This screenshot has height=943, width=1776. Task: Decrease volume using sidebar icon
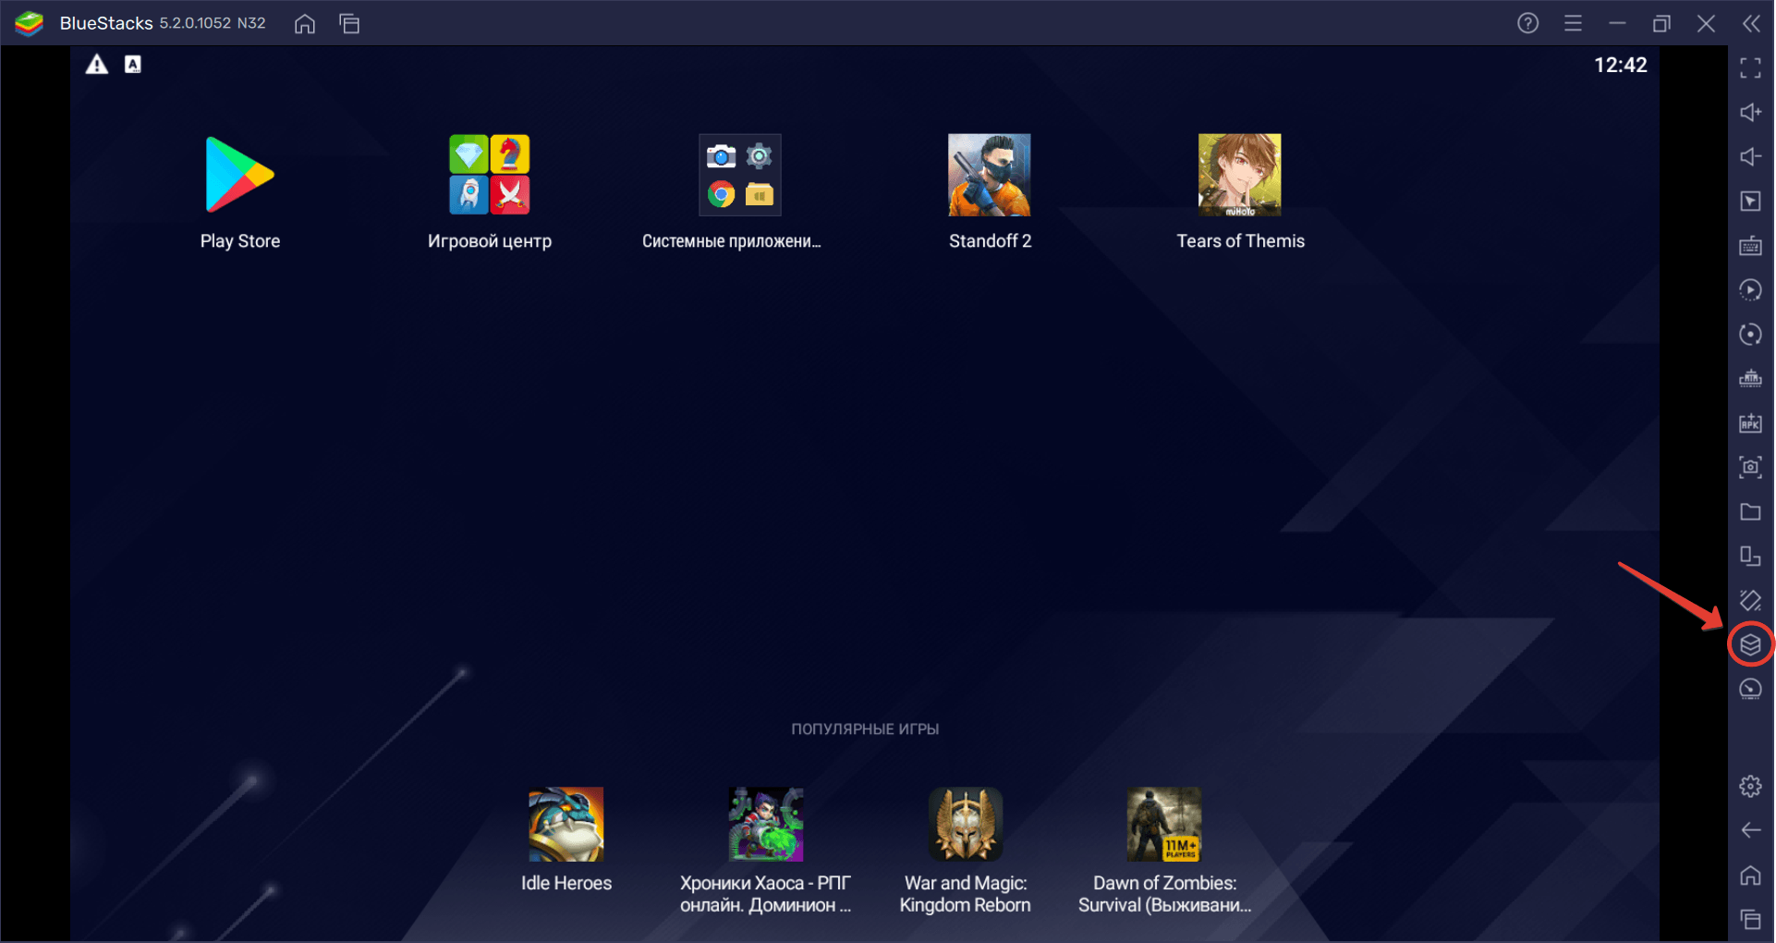(x=1750, y=156)
